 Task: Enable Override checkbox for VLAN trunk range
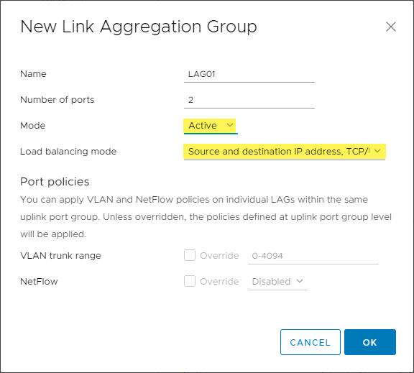coord(190,255)
